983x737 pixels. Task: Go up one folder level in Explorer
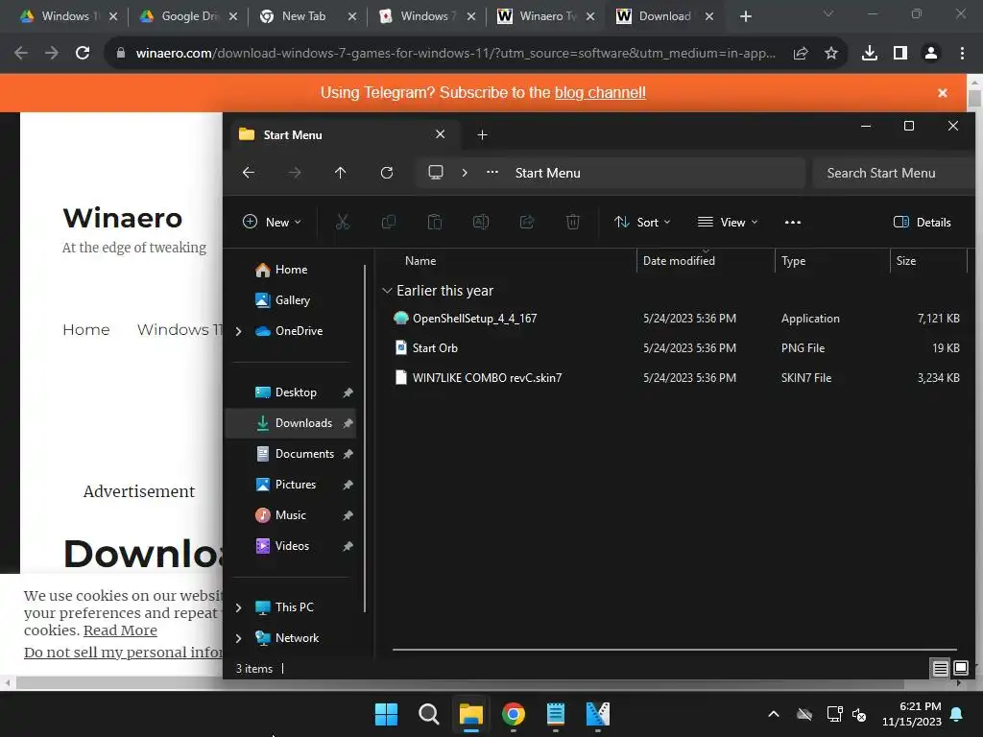pos(341,173)
